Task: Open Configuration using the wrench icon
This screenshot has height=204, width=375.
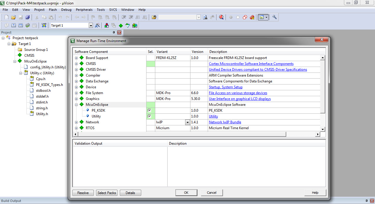Action: pyautogui.click(x=275, y=17)
